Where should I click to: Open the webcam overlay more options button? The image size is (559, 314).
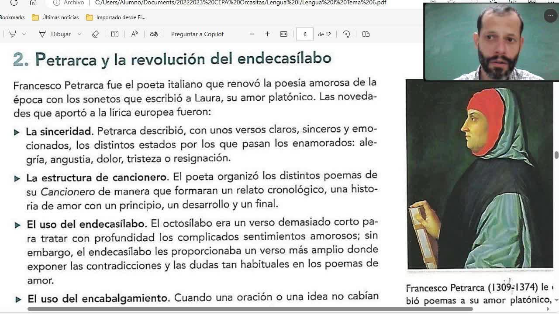[x=550, y=16]
